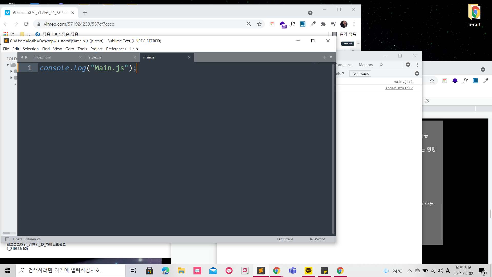
Task: Bookmark this page with star icon
Action: 259,24
